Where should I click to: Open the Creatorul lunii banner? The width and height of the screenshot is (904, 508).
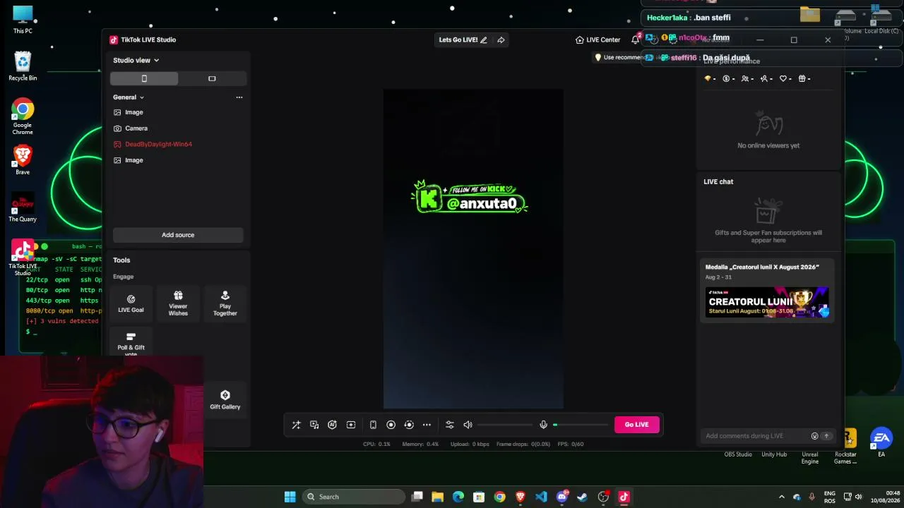[x=768, y=302]
